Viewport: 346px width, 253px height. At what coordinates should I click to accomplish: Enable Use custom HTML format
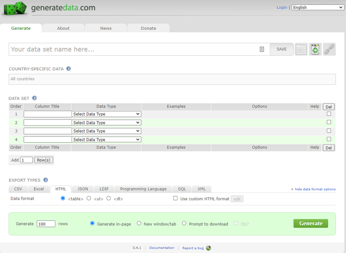click(176, 198)
